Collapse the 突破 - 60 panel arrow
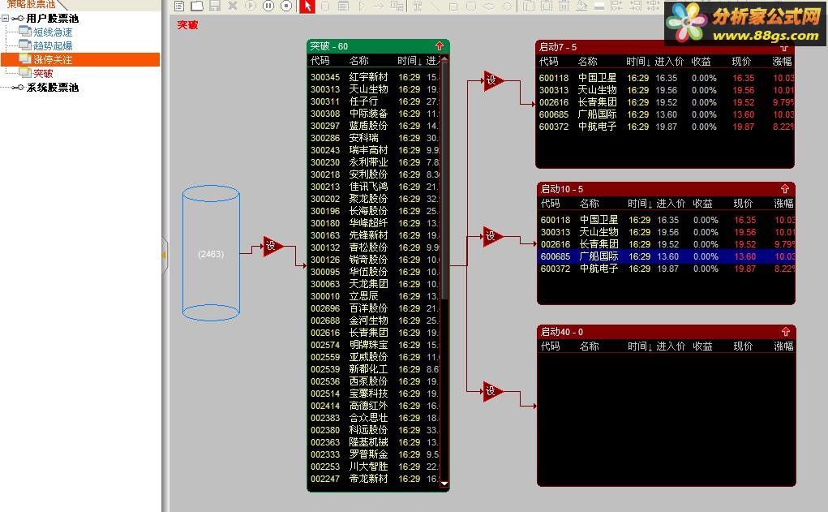 point(440,46)
